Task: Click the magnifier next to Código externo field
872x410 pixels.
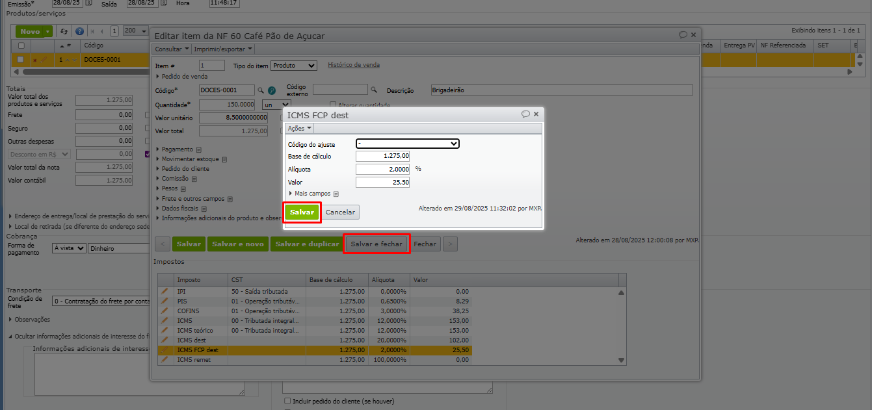Action: (x=374, y=90)
